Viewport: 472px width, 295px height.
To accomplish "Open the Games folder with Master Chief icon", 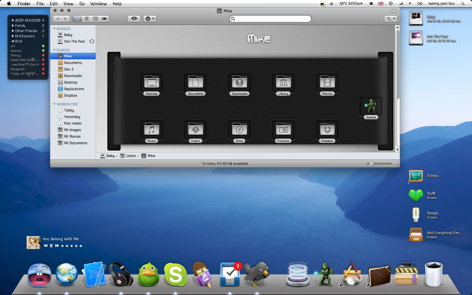I will click(371, 106).
